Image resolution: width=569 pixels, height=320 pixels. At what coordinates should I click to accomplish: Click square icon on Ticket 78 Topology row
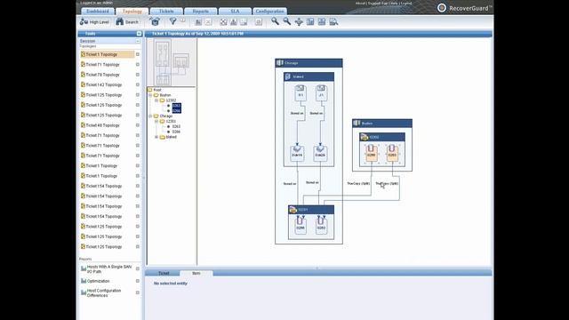click(x=138, y=75)
